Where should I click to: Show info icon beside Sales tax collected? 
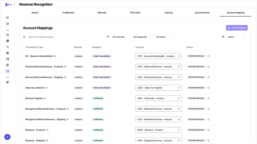click(x=47, y=88)
